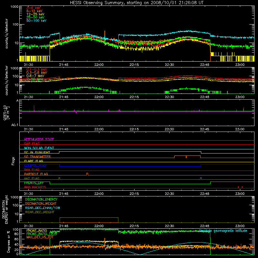Select the AAZ_FLAG label
Viewport: 258px width, 258px height.
(32, 178)
